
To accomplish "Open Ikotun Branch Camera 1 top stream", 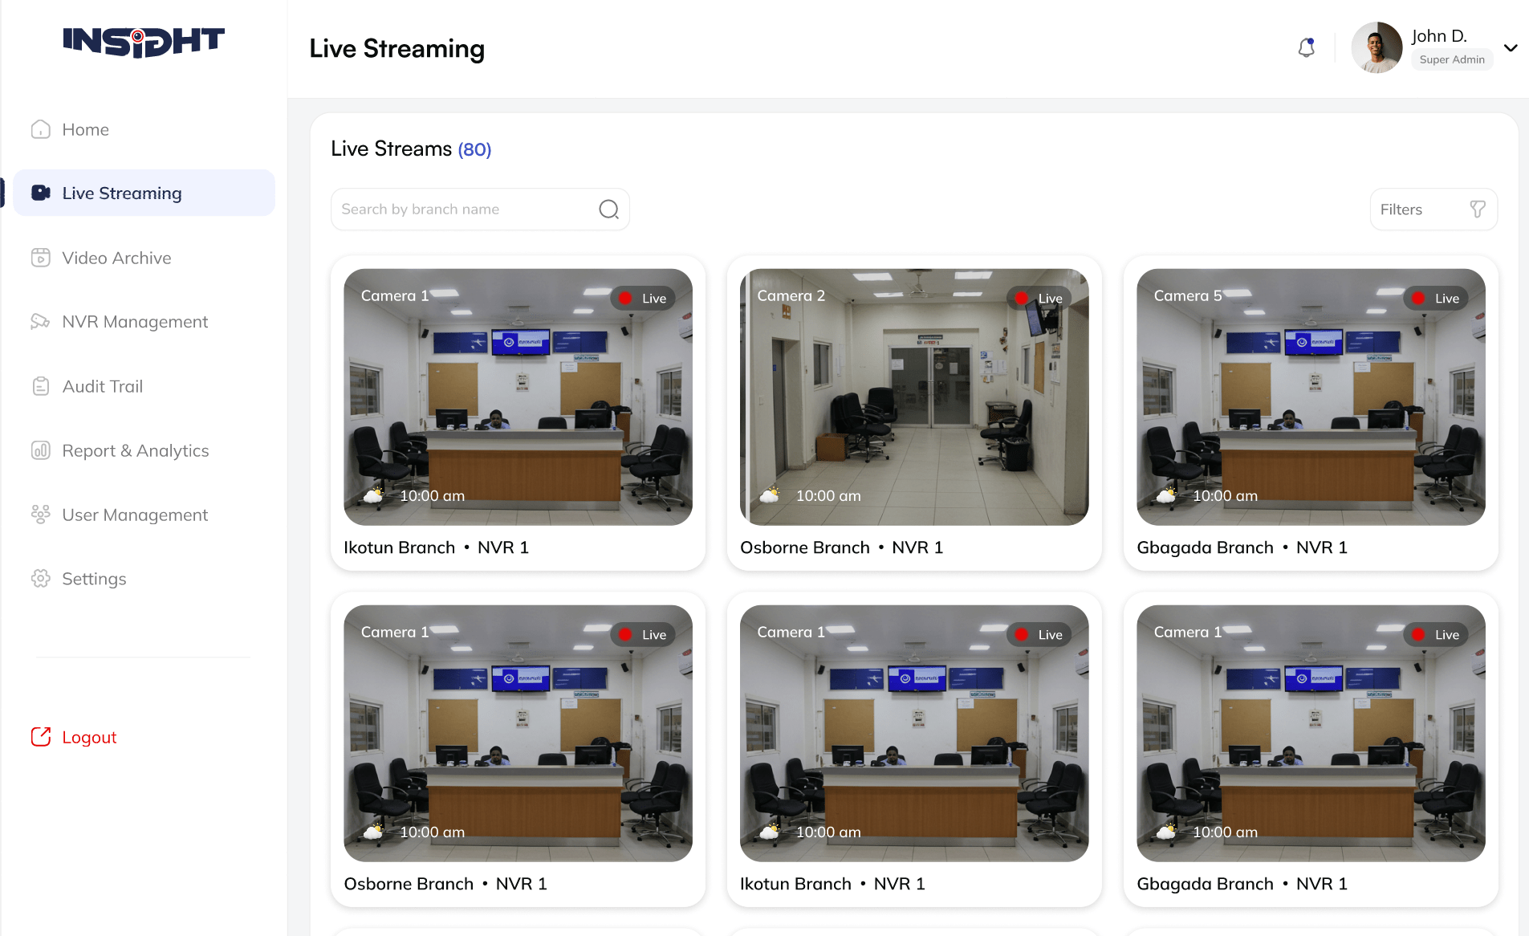I will tap(518, 397).
